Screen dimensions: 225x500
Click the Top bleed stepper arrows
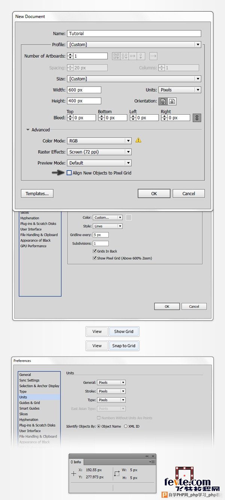(70, 118)
